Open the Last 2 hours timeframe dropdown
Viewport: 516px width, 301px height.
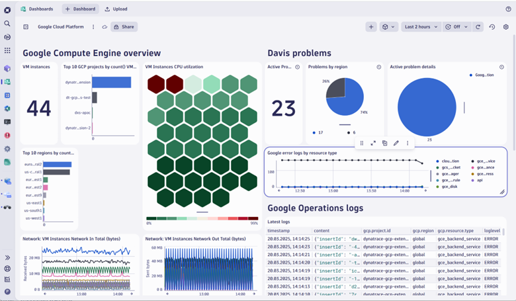(421, 27)
